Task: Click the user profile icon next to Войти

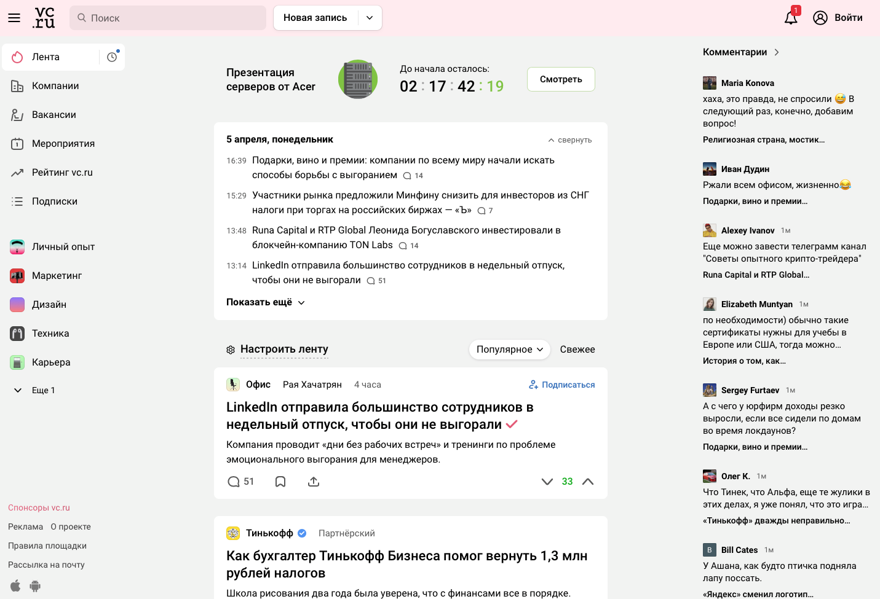Action: point(820,18)
